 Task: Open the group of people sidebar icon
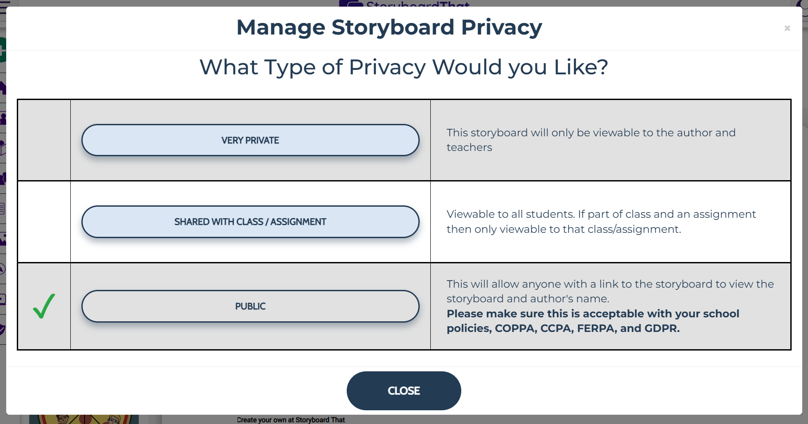(x=3, y=178)
